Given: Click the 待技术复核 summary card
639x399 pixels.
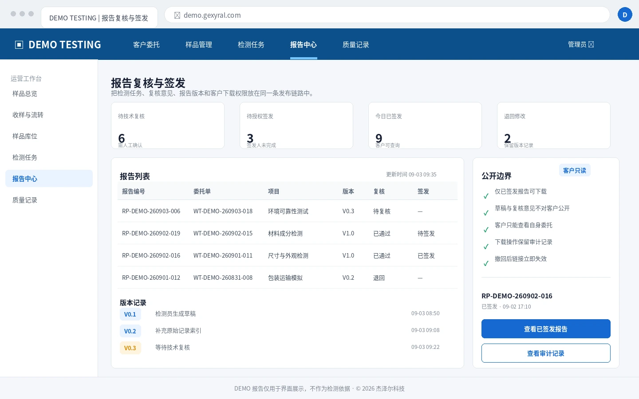Looking at the screenshot, I should point(168,125).
